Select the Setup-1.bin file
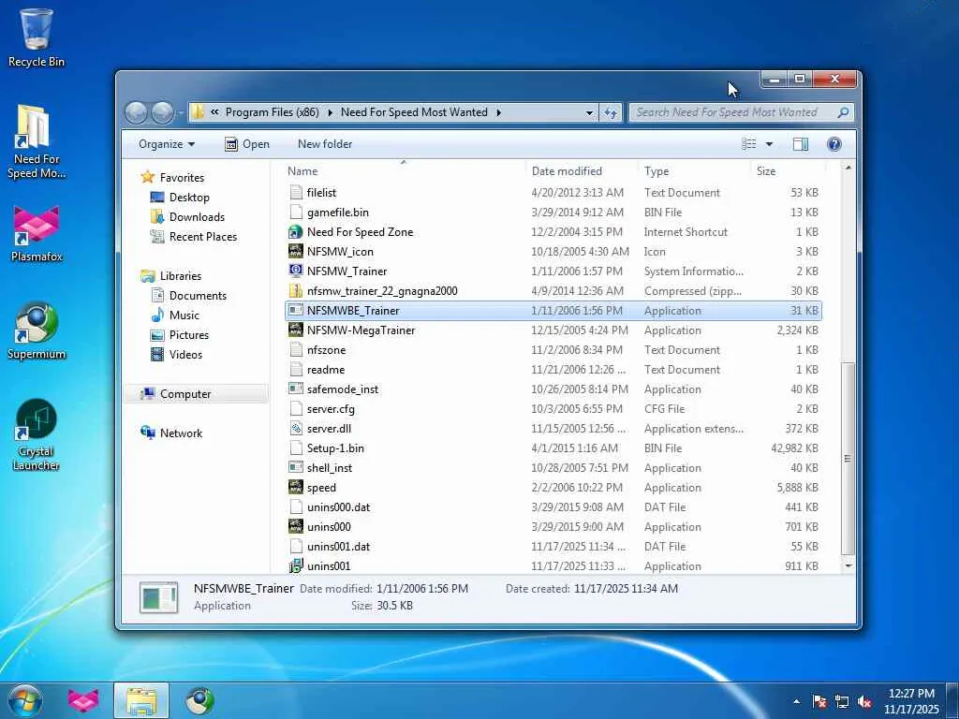Viewport: 959px width, 719px height. click(553, 448)
